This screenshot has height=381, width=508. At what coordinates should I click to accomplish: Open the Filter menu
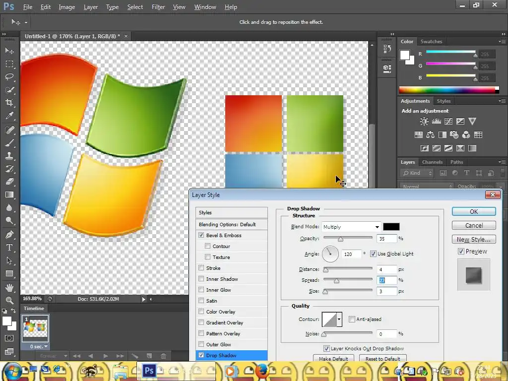158,7
